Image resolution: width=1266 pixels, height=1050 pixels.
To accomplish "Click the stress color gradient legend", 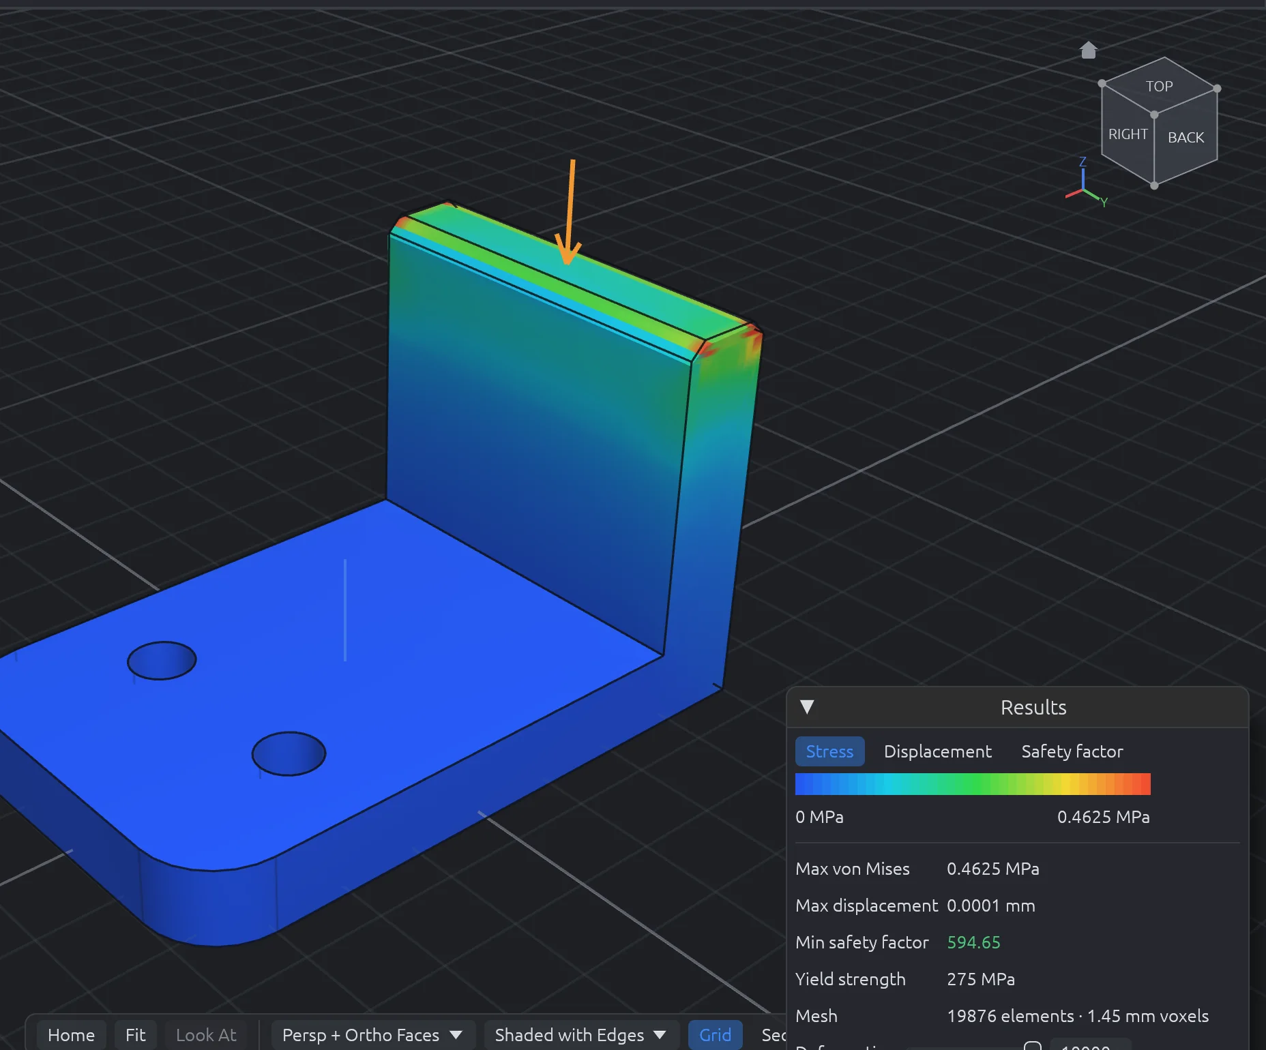I will 973,784.
